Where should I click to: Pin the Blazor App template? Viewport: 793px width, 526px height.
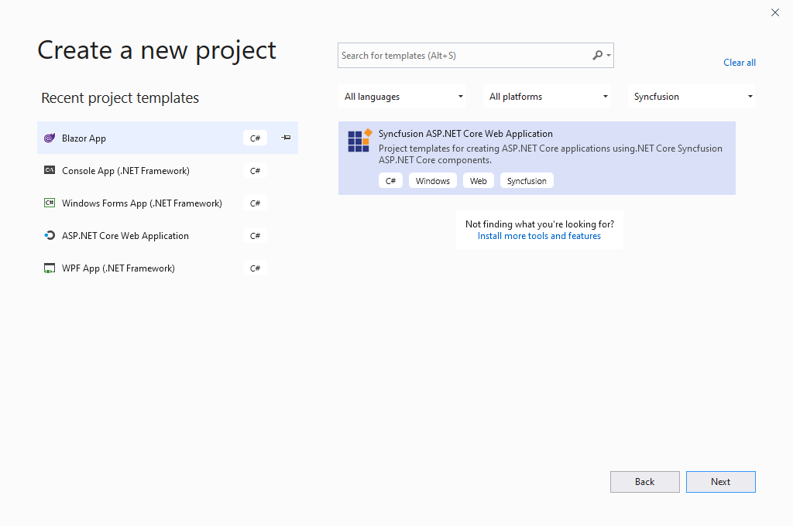(286, 138)
